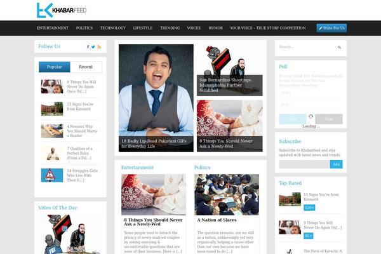
Task: Click the poll View button
Action: click(x=329, y=119)
